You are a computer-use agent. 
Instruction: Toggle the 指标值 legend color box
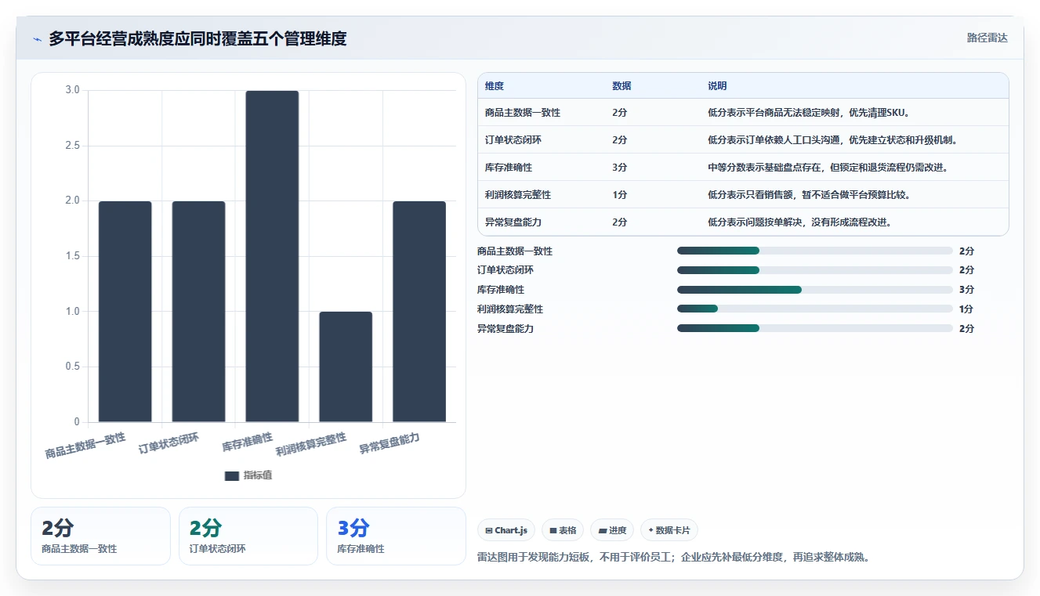(x=232, y=475)
